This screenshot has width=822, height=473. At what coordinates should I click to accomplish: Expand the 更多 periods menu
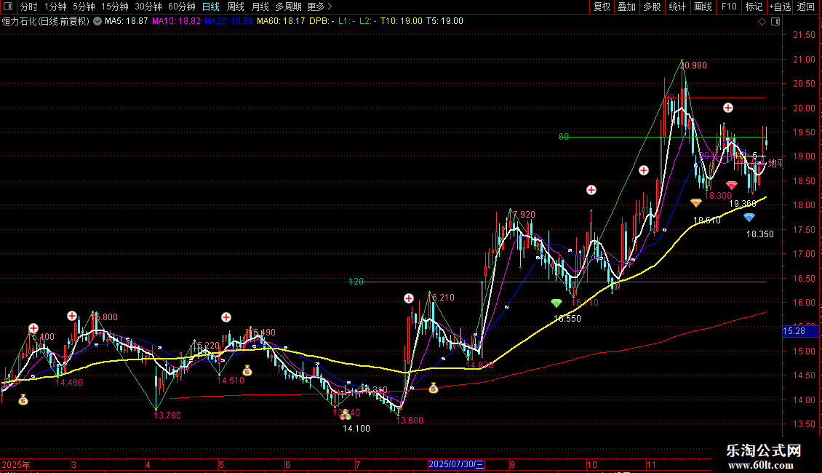click(x=319, y=7)
